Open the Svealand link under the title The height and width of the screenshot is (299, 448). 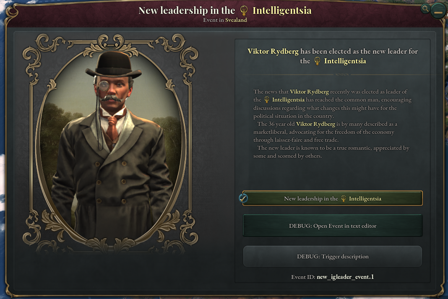point(236,20)
